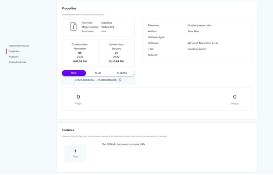The image size is (273, 175).
Task: Jump to Features in side navigation
Action: coord(14,57)
